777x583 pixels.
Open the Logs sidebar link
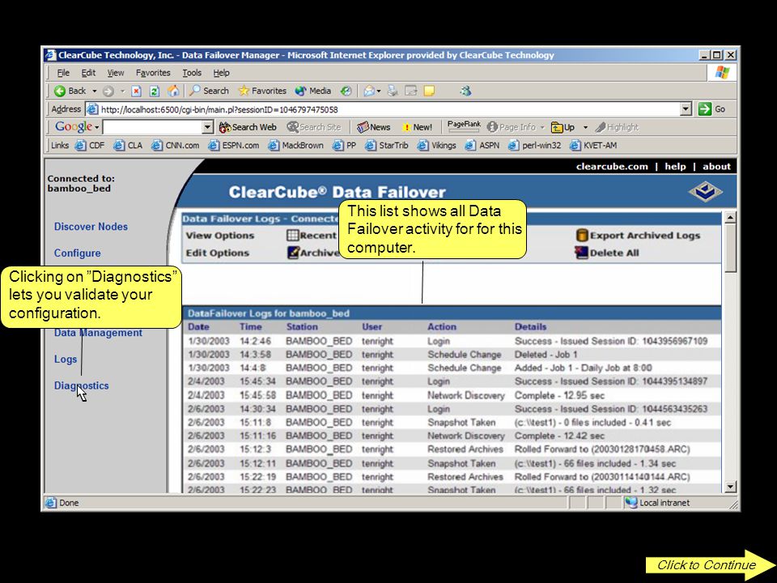pyautogui.click(x=66, y=360)
